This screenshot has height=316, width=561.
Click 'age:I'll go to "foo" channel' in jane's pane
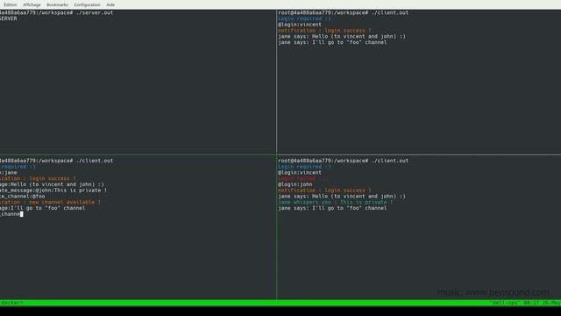(43, 208)
